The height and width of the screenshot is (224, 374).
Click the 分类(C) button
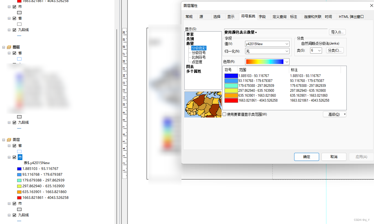pos(335,50)
